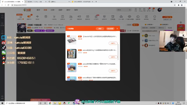
Task: Open watch history clock icon
Action: tap(136, 9)
